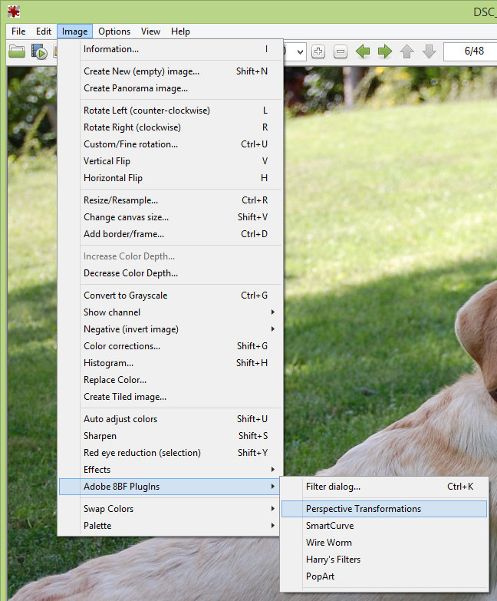Image resolution: width=497 pixels, height=601 pixels.
Task: Go to next image with green right arrow
Action: point(385,52)
